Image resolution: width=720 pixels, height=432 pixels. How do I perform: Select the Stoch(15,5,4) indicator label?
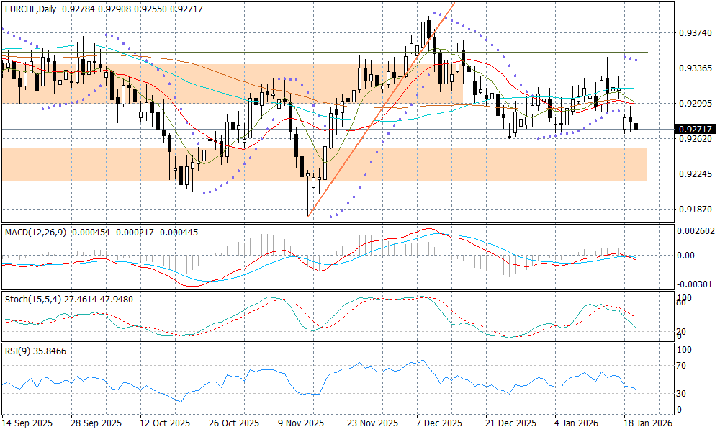coord(30,299)
